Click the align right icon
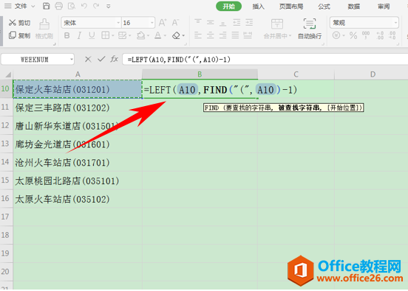 222,35
